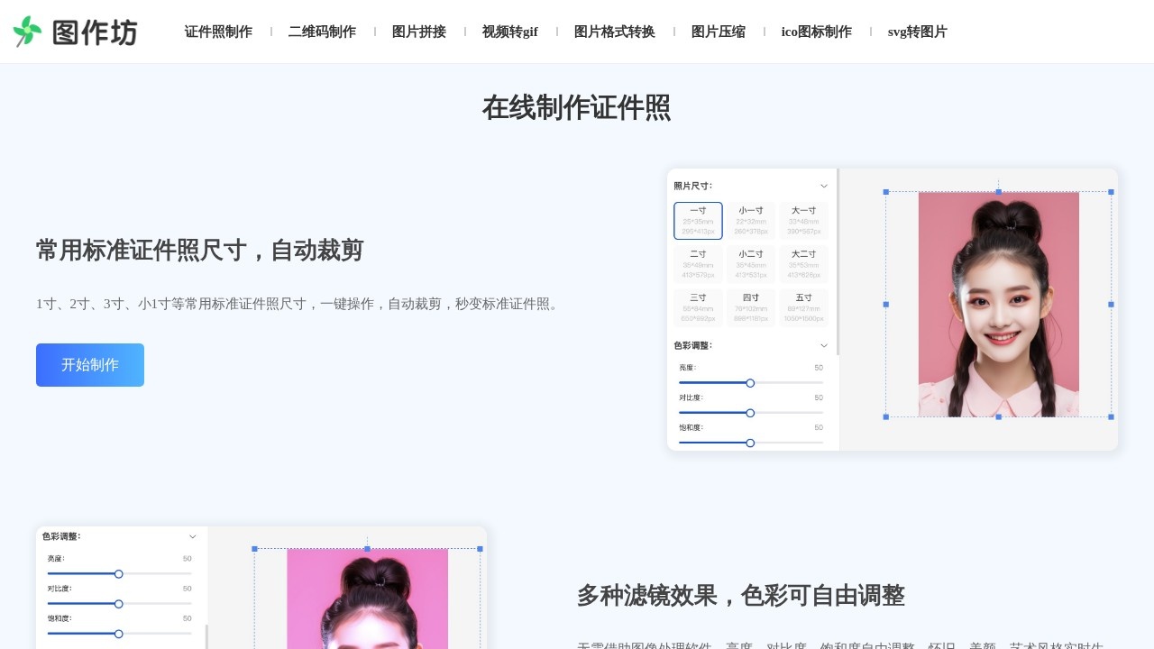
Task: Select the 小一寸 photo size preset
Action: (x=751, y=220)
